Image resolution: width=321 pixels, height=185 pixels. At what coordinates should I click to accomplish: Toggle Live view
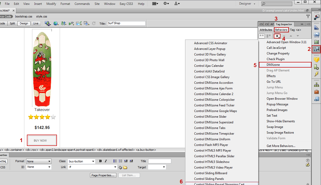[36, 23]
